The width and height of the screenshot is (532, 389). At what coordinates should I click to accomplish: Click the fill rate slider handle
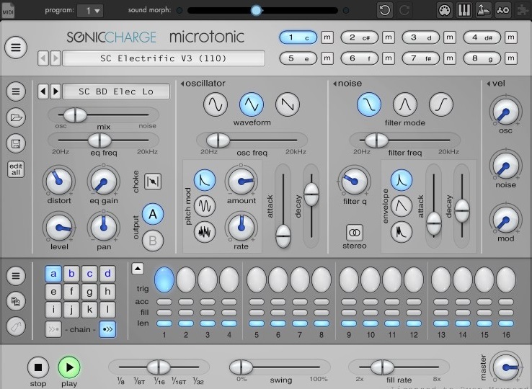coord(382,367)
